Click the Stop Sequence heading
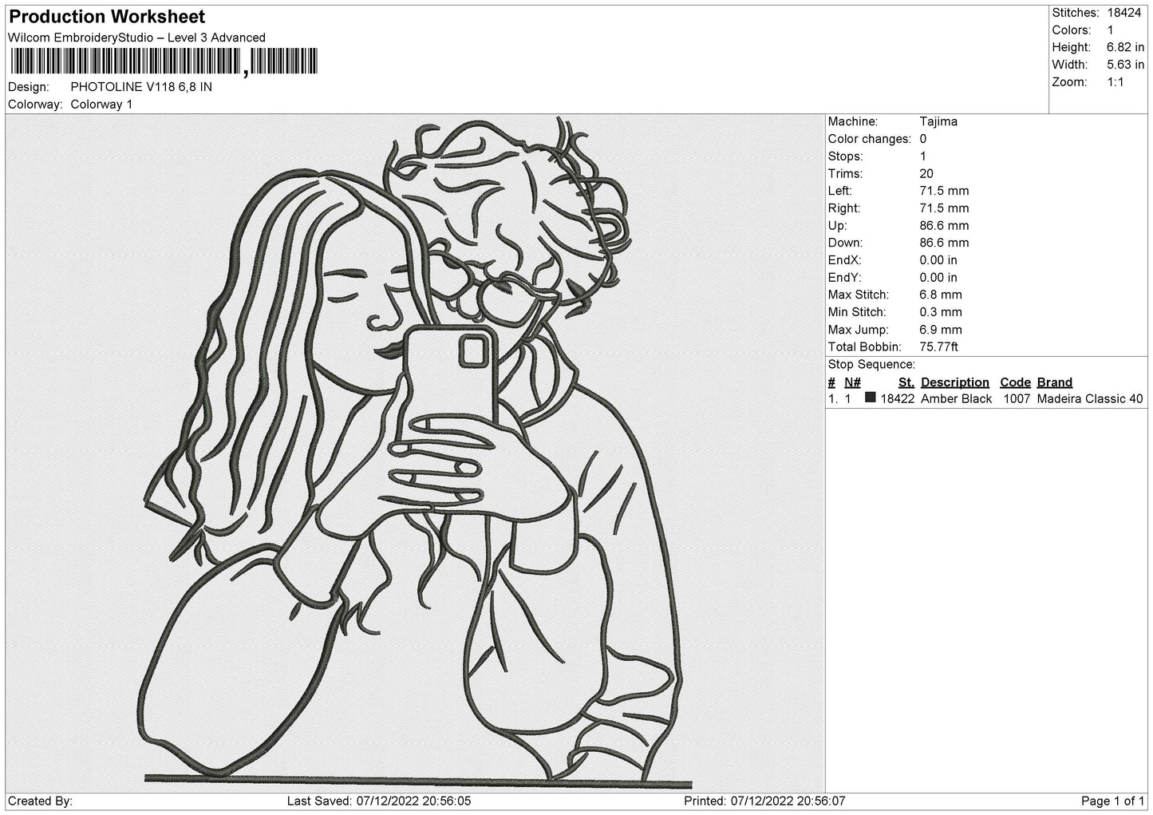Screen dimensions: 1153x815 click(x=871, y=365)
